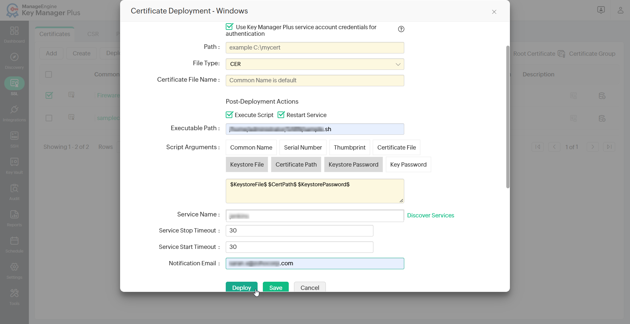Check the sample certificate row checkbox
Viewport: 630px width, 324px height.
tap(49, 118)
